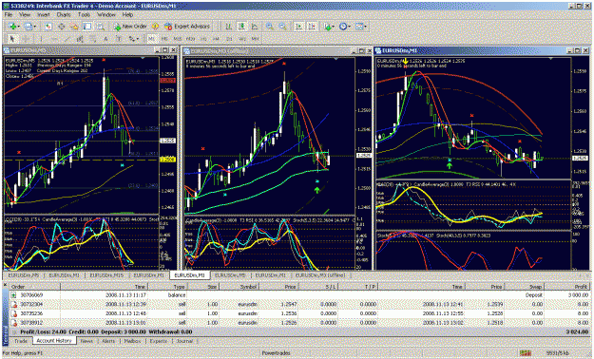
Task: Open the MetaEditor icon beside New Order
Action: (155, 27)
